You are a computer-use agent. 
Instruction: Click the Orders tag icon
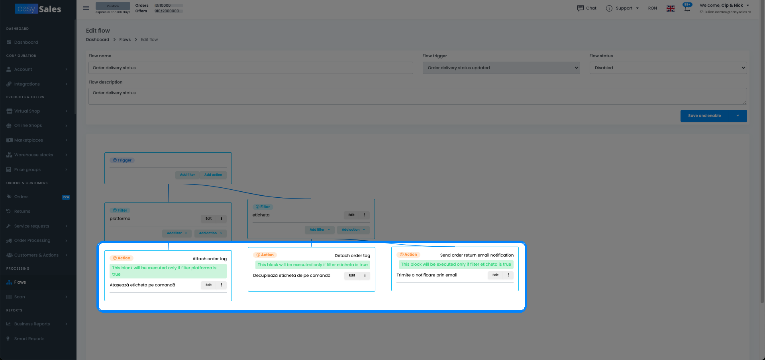point(9,197)
